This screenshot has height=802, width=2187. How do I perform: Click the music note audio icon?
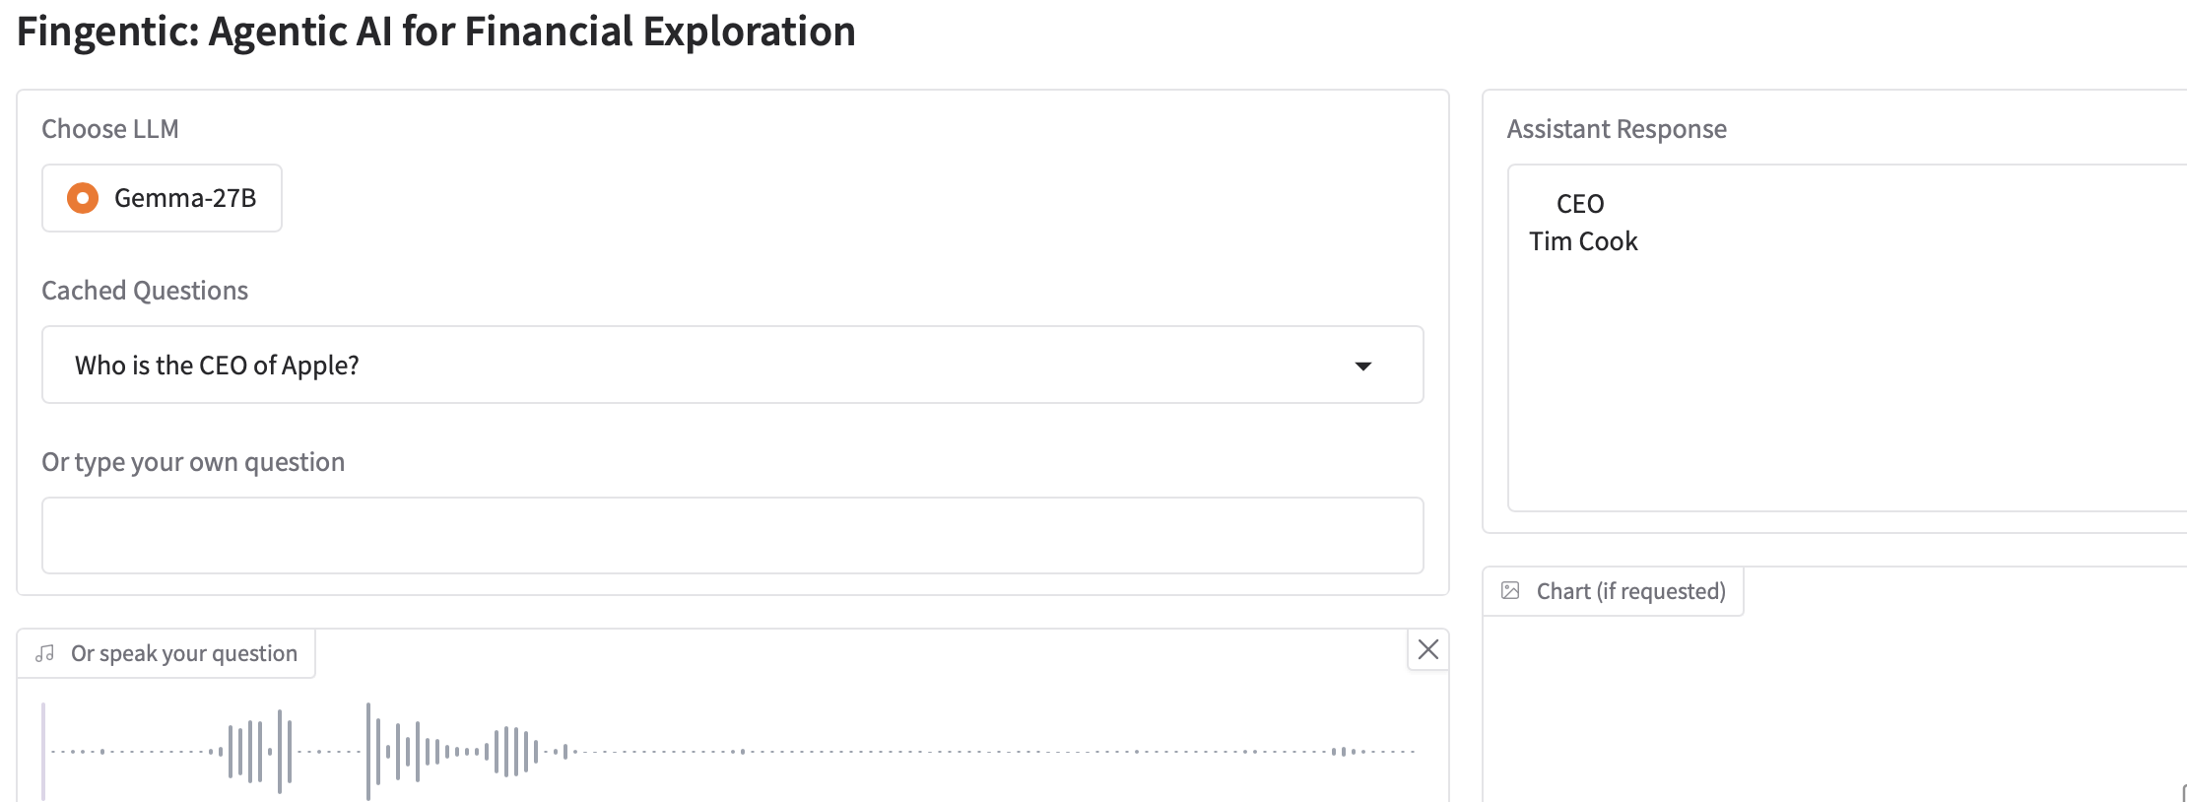(45, 653)
